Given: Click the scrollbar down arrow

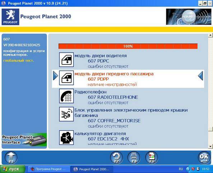Looking at the screenshot, I should [x=210, y=146].
